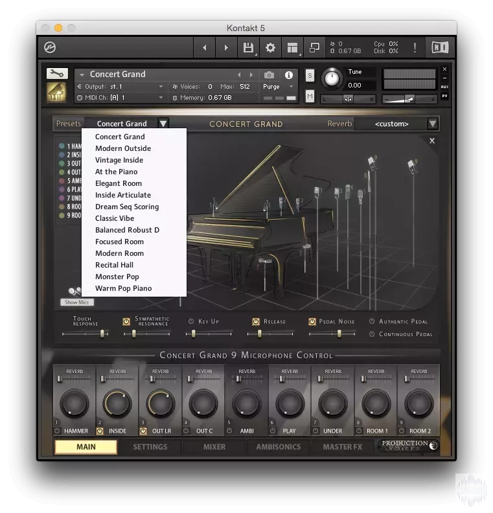Click the Kontakt logo icon in the top bar
The height and width of the screenshot is (513, 493).
point(50,47)
